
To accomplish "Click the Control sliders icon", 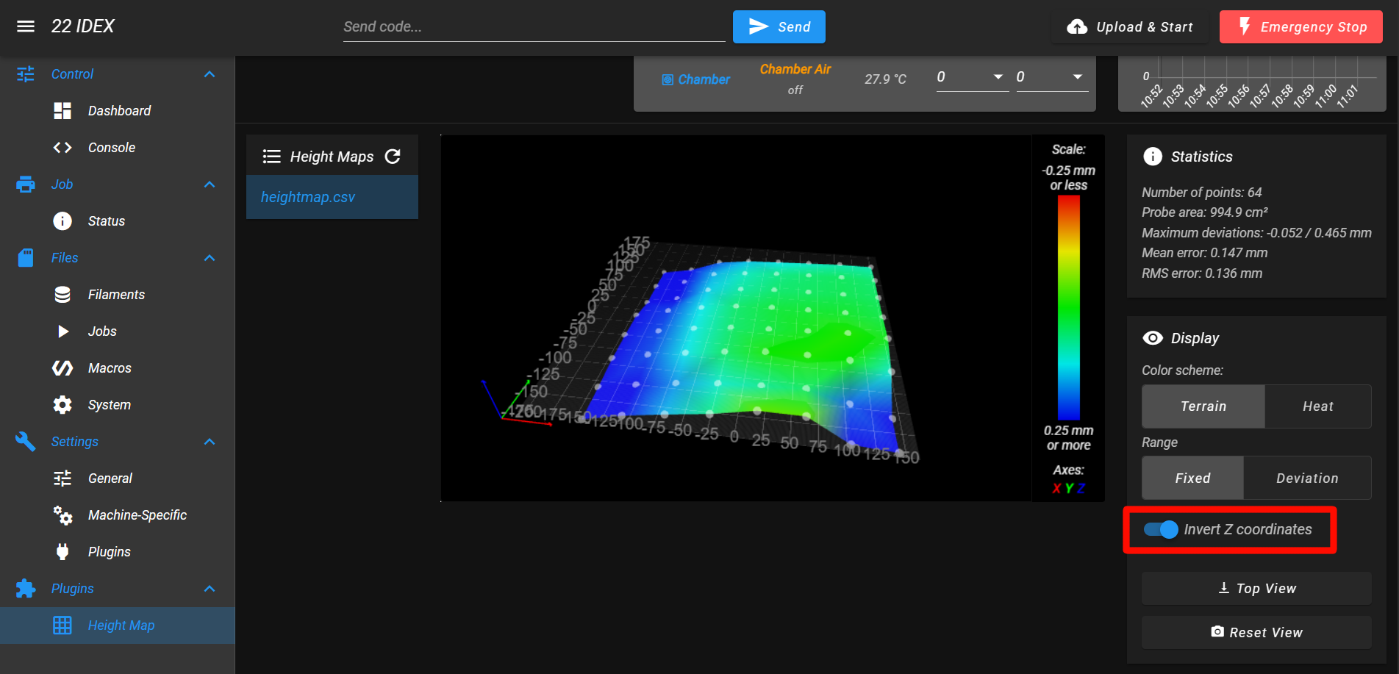I will click(x=26, y=74).
